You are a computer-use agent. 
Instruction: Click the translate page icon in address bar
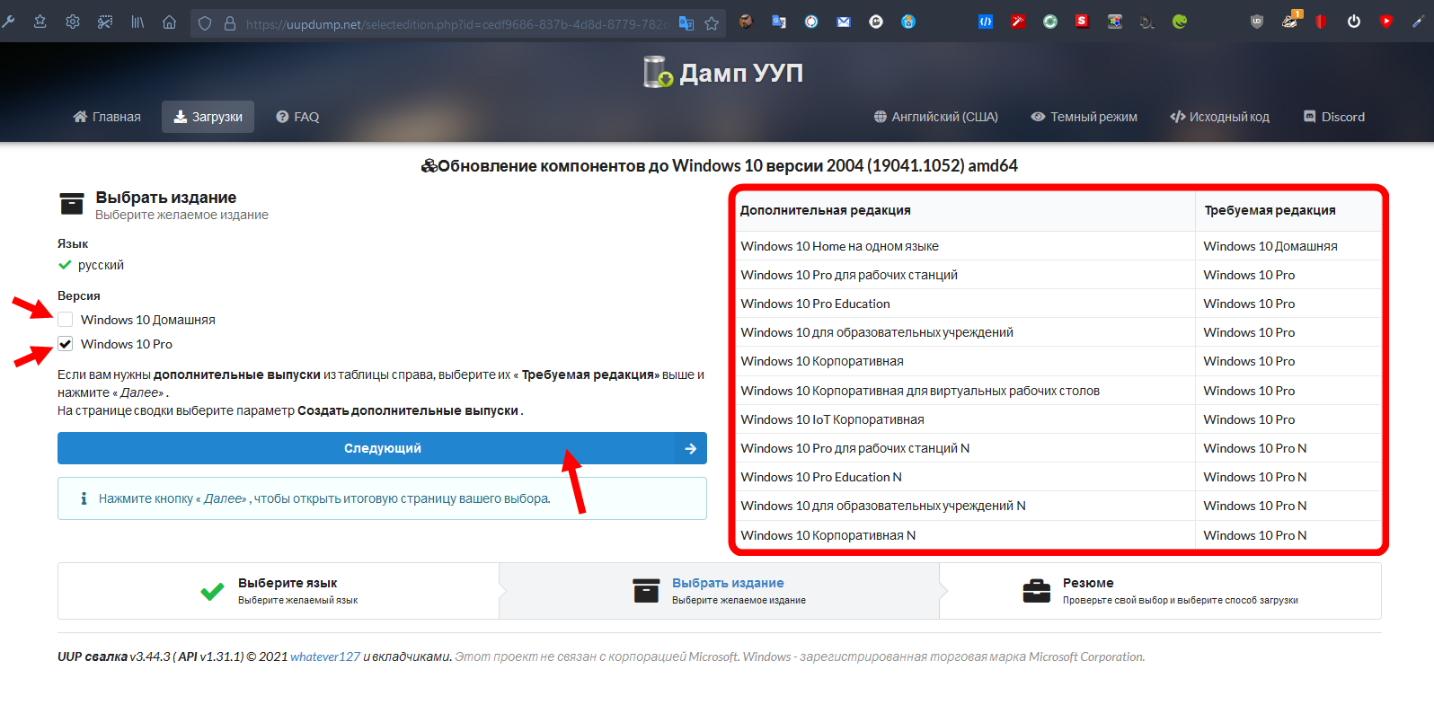tap(686, 23)
